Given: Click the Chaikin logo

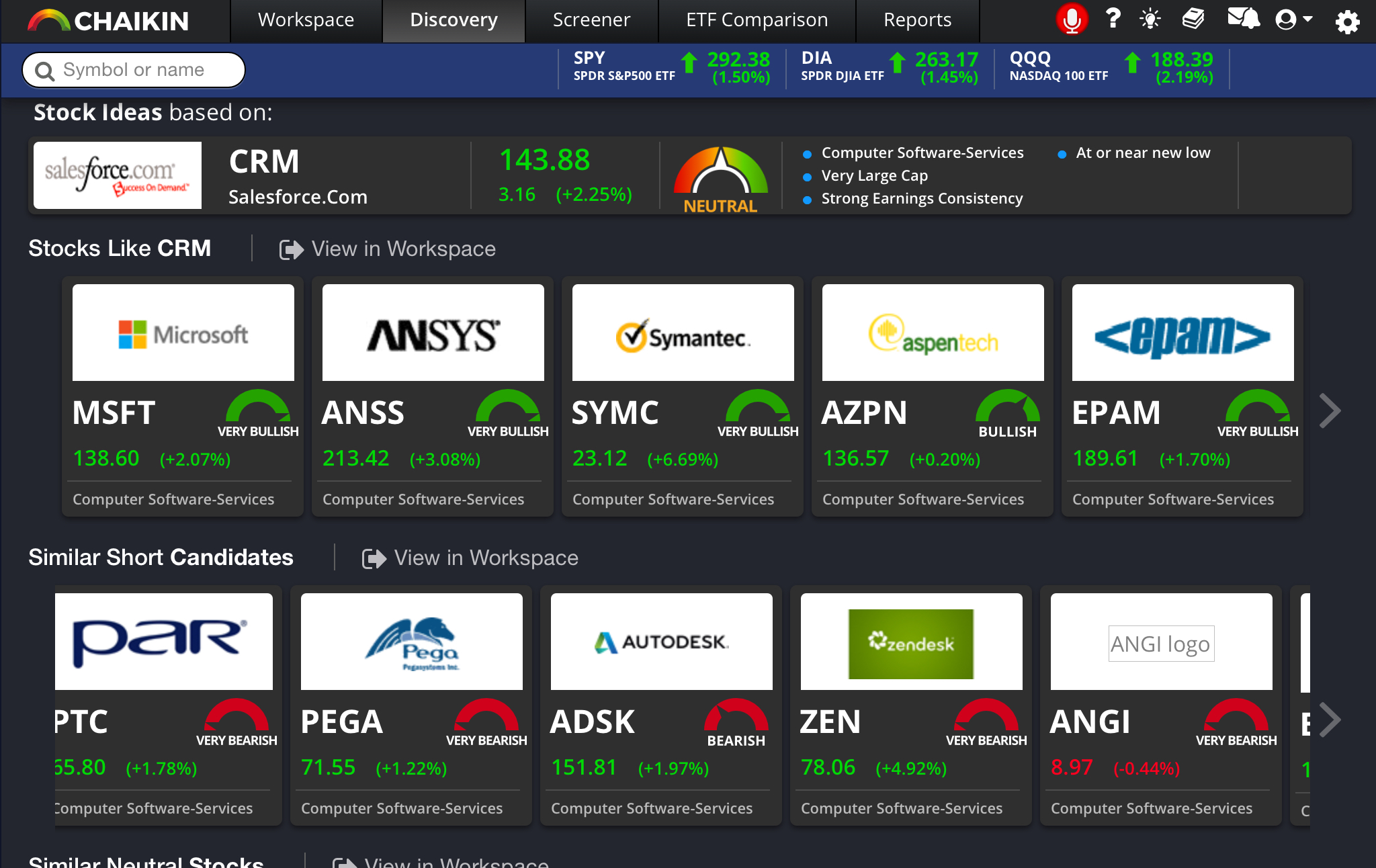Looking at the screenshot, I should [109, 21].
